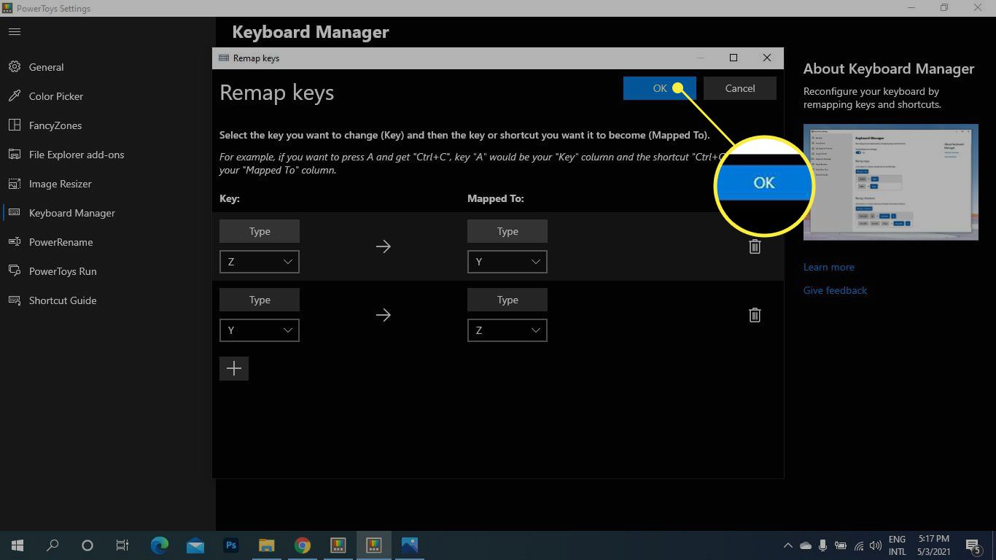Viewport: 996px width, 560px height.
Task: Open Mail app from taskbar
Action: point(195,545)
